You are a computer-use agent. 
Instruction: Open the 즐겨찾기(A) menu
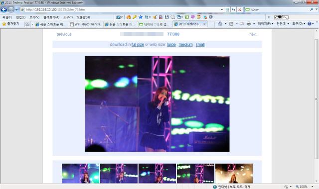tap(51, 17)
